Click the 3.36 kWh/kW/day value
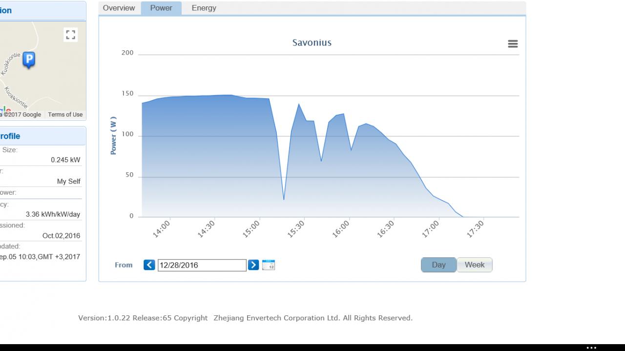Screen dimensions: 625x351 tap(53, 214)
